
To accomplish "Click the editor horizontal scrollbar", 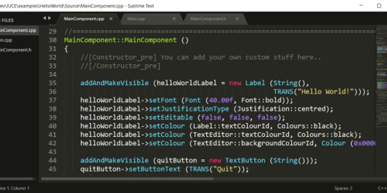I will pos(127,179).
